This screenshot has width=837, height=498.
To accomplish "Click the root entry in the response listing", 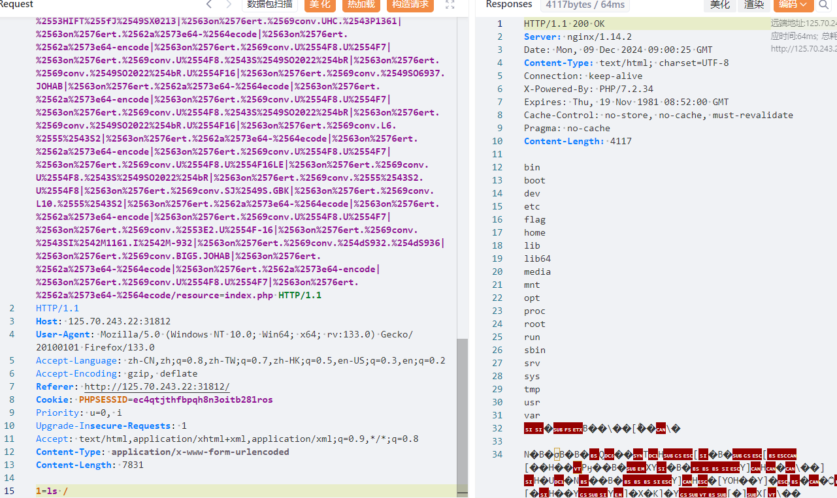I will click(534, 324).
